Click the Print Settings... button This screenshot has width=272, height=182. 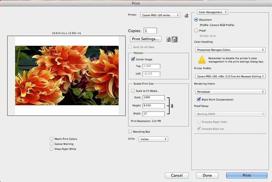point(146,39)
